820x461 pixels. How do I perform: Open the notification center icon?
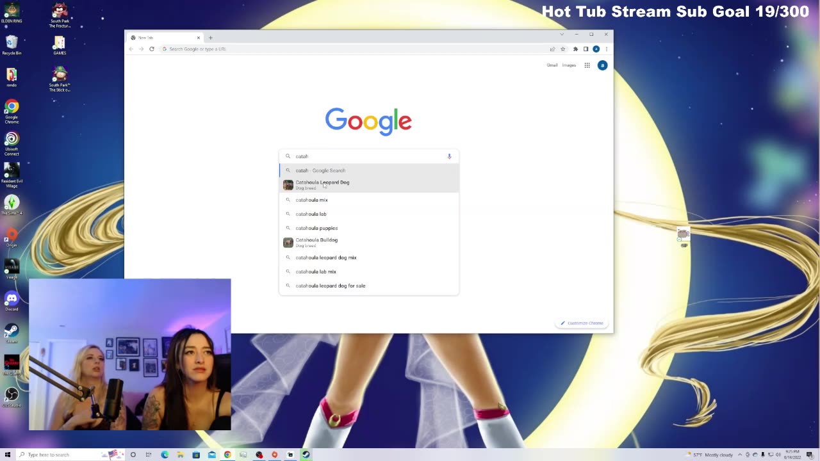[810, 455]
